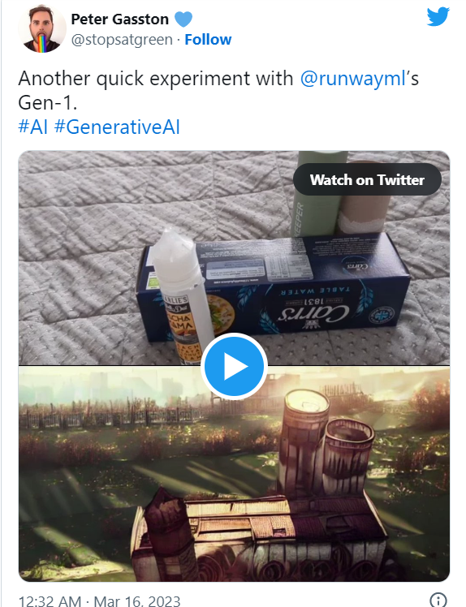Click the vape bottle in top video frame

[182, 295]
